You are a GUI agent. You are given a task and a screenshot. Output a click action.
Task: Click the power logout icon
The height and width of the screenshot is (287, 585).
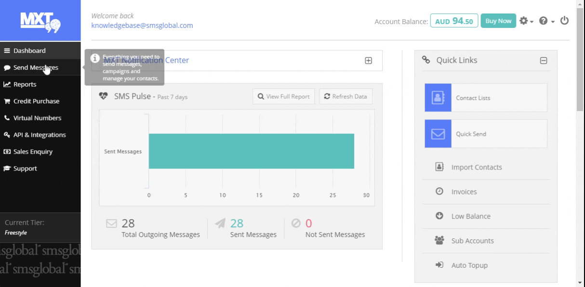pyautogui.click(x=564, y=21)
